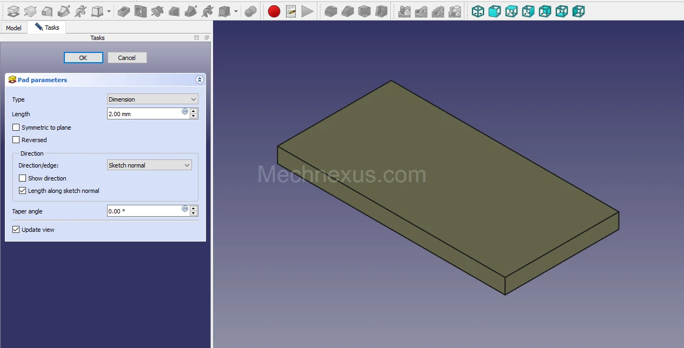Select the Additive loft tool
Image resolution: width=684 pixels, height=348 pixels.
pyautogui.click(x=47, y=11)
